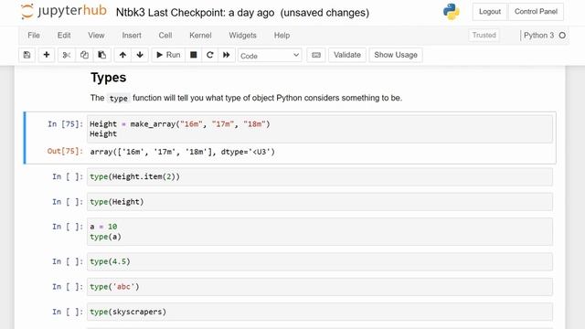Cut selected cells with the scissors icon
Screen dimensions: 585x329
pos(67,55)
